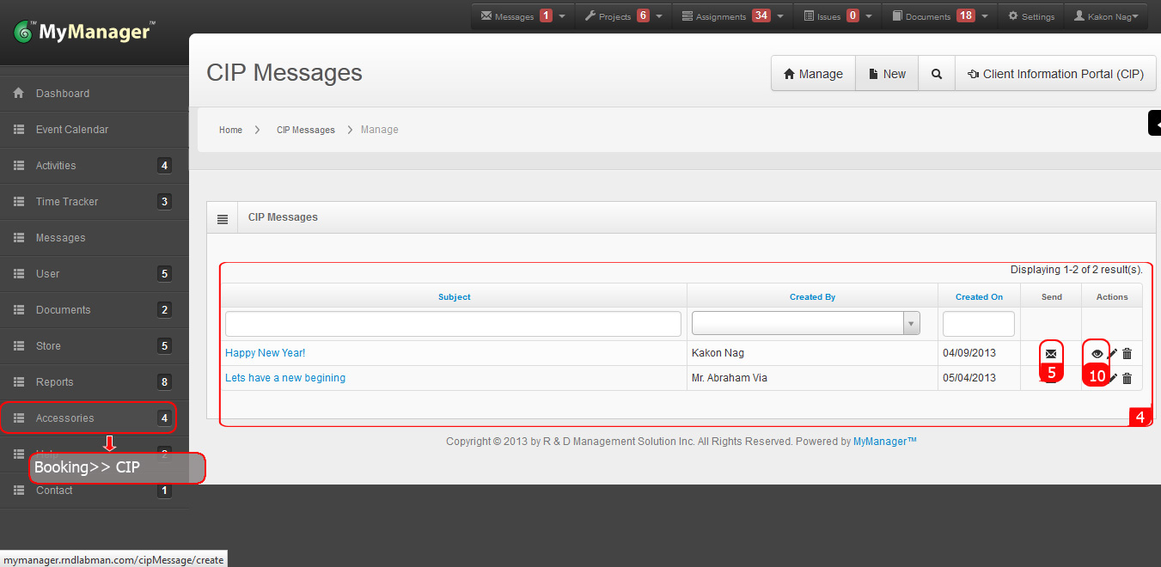Click the MyManager logo

[x=84, y=33]
